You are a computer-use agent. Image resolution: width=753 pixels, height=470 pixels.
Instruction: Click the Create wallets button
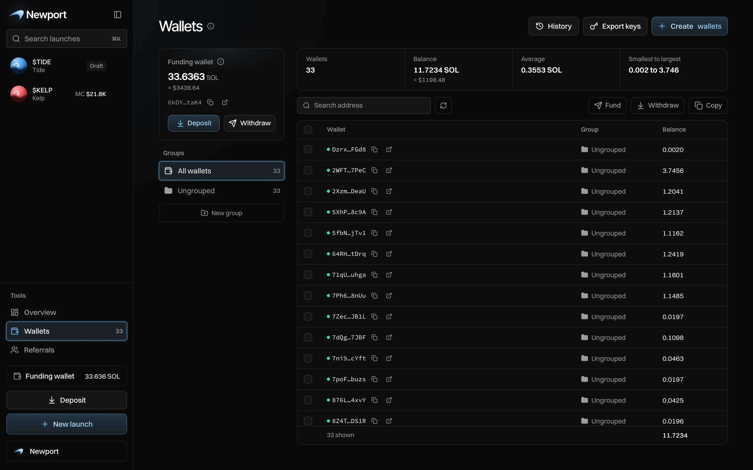coord(689,26)
